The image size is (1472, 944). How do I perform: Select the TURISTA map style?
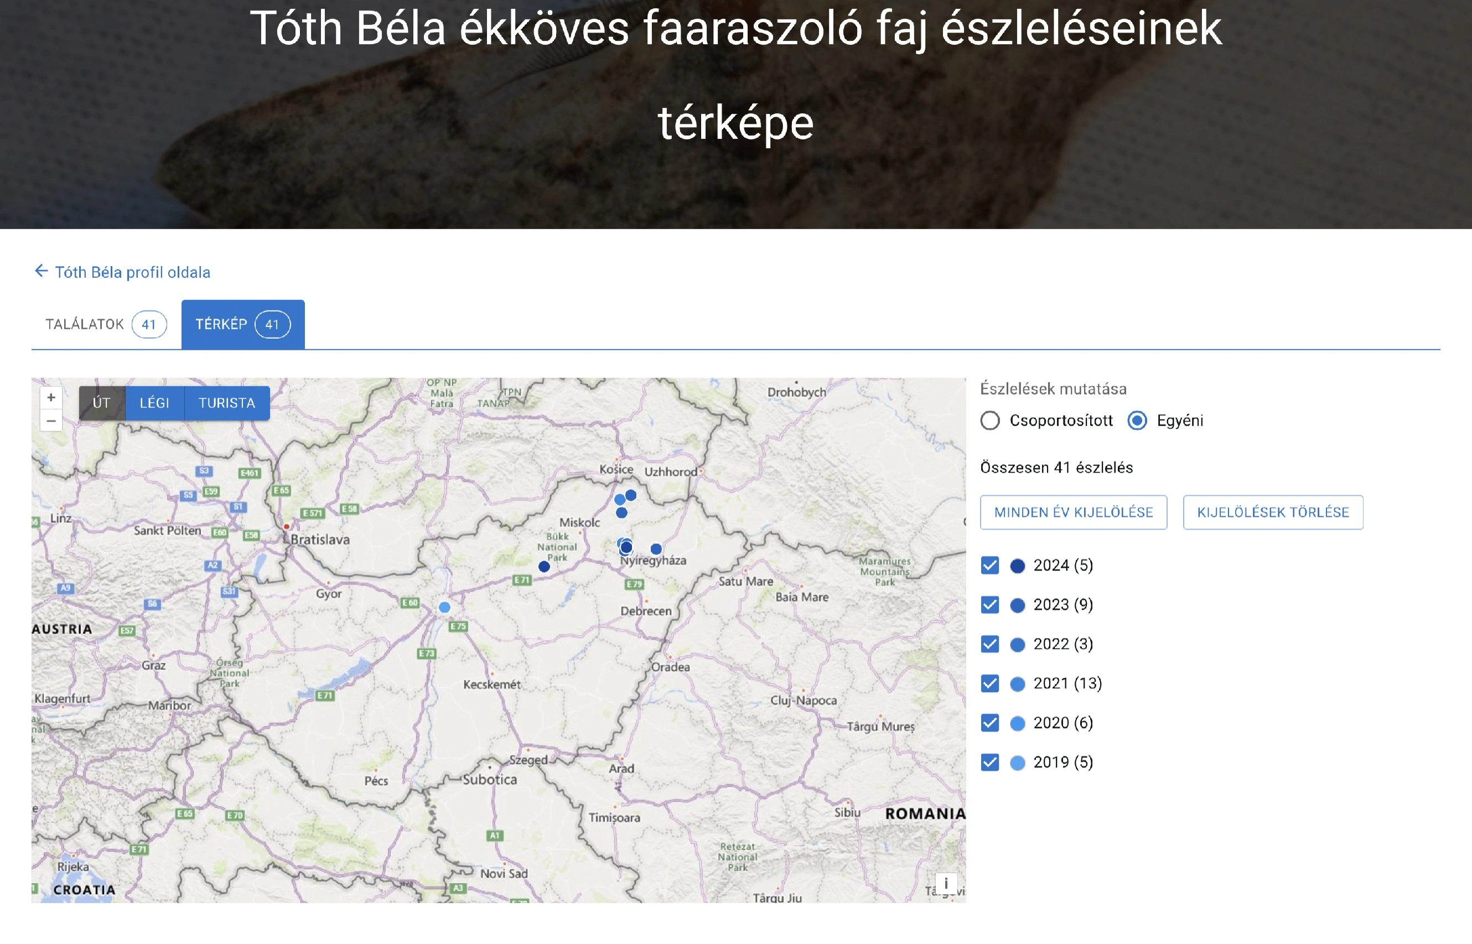point(226,403)
